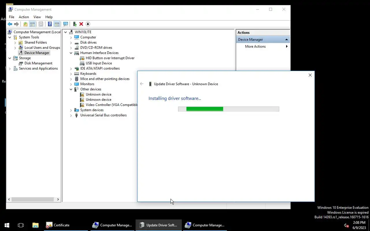Open the Properties toolbar icon
Viewport: 370px width, 231px height.
point(41,24)
